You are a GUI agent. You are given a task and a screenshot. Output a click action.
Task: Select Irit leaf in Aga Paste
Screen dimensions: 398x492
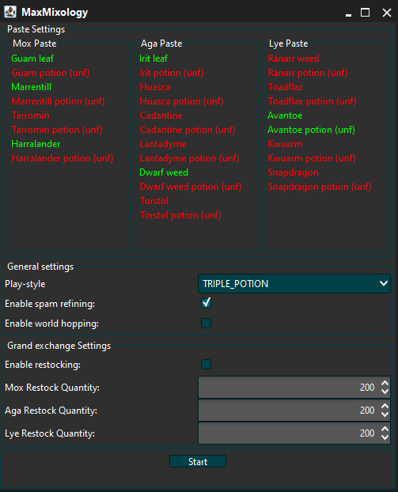[154, 59]
